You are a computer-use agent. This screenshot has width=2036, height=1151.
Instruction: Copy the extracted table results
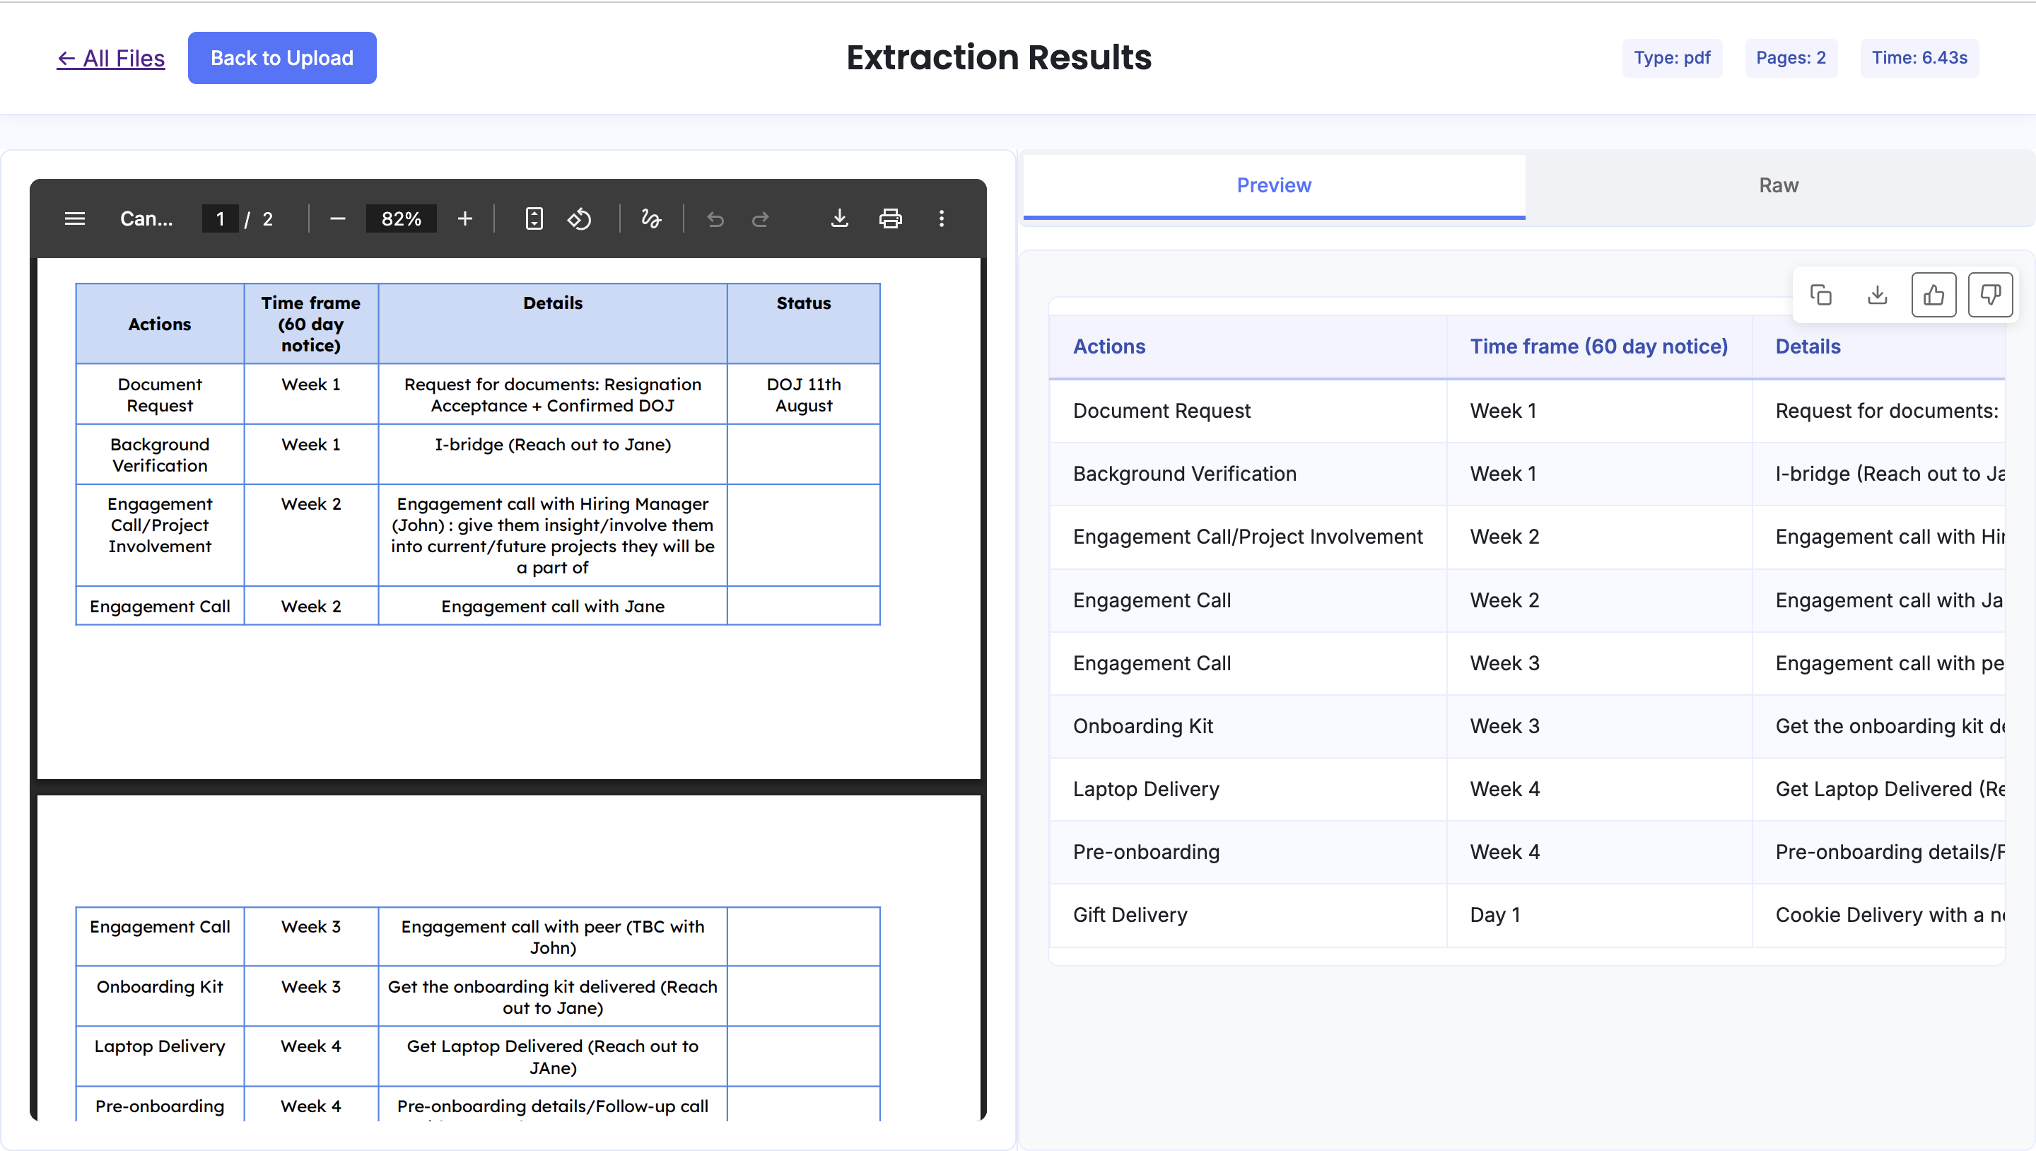[1820, 295]
